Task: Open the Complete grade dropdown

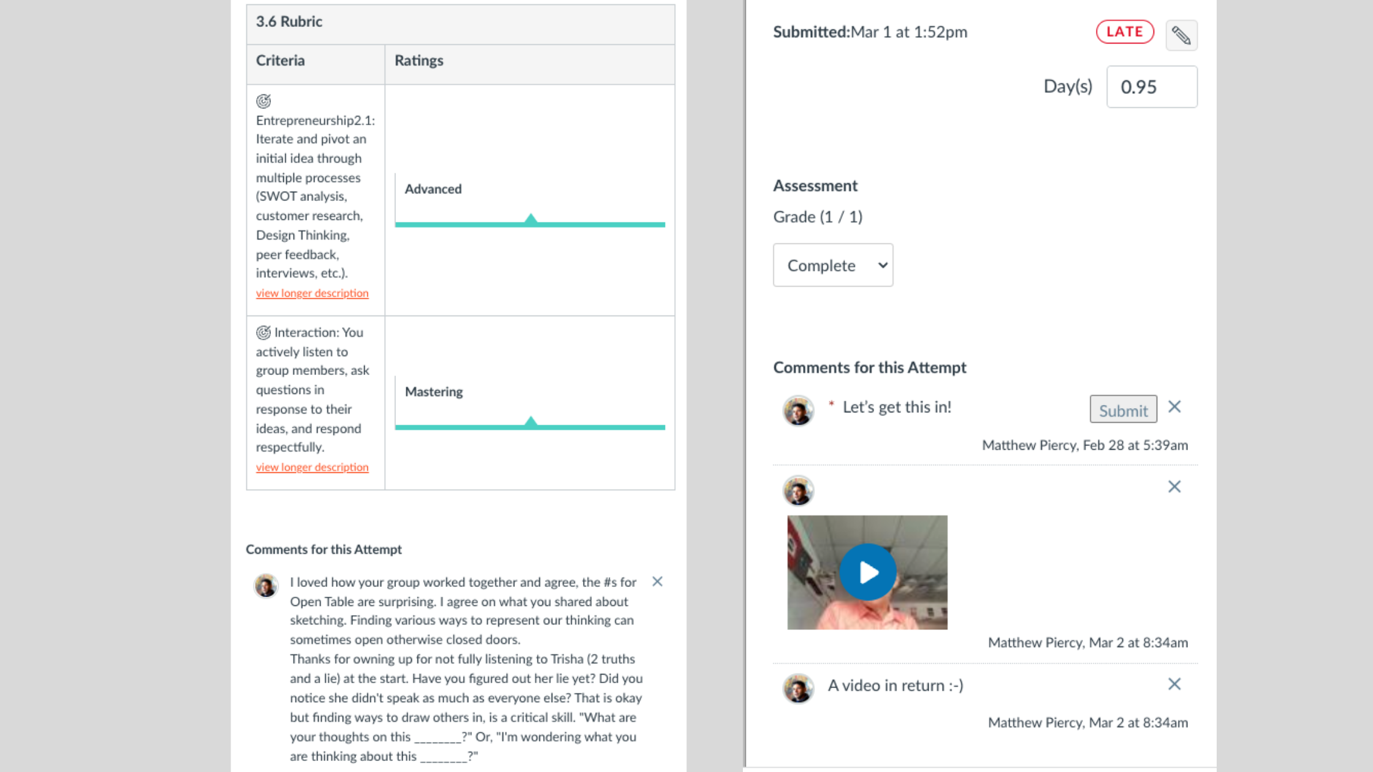Action: (832, 265)
